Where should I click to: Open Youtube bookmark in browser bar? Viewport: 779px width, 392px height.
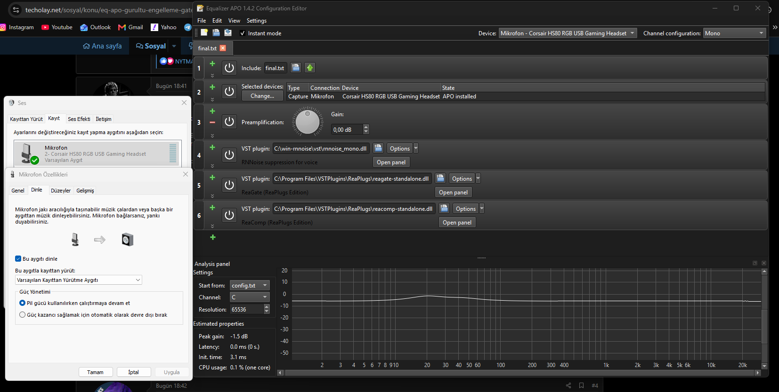click(57, 27)
